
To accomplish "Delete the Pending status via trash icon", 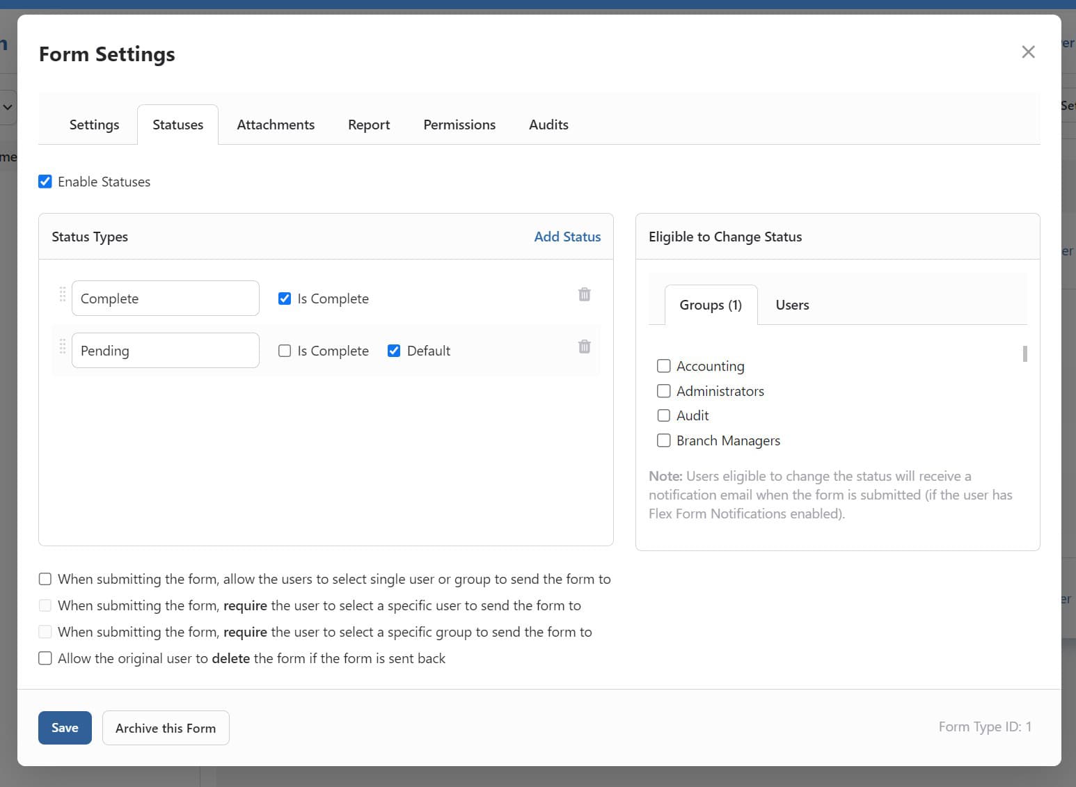I will 584,347.
